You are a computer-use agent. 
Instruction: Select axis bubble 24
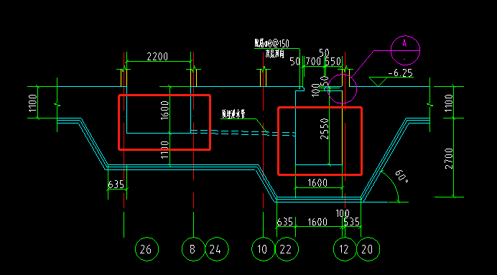click(x=217, y=249)
